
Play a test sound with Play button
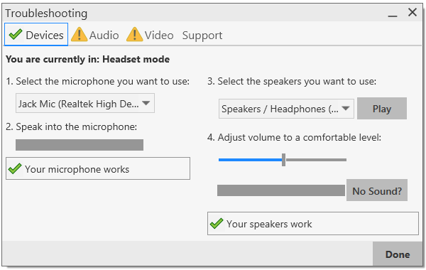382,109
